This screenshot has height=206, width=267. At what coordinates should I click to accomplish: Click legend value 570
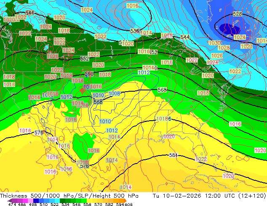click(98, 204)
